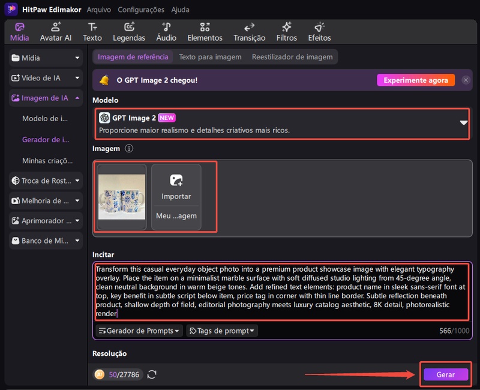Expand the Banco de Mí... section
Viewport: 480px width, 390px height.
[x=46, y=241]
